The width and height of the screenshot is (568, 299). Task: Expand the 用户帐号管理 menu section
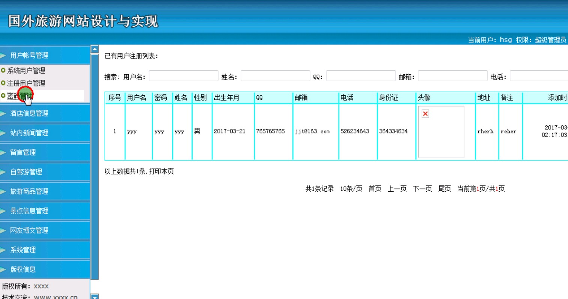tap(45, 55)
